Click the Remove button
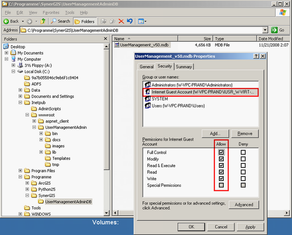The width and height of the screenshot is (292, 235). coord(245,134)
